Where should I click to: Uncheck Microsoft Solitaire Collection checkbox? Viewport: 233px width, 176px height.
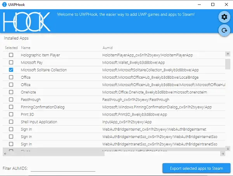(11, 70)
